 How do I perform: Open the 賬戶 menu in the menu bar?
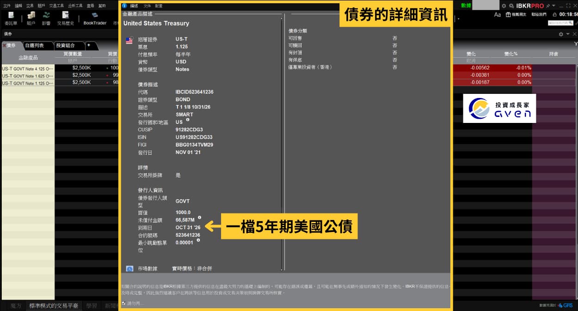pos(42,6)
